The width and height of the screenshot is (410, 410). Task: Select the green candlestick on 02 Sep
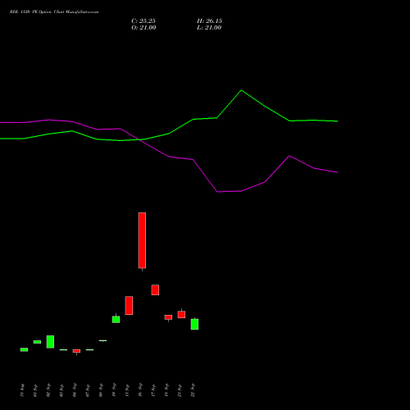[x=50, y=342]
